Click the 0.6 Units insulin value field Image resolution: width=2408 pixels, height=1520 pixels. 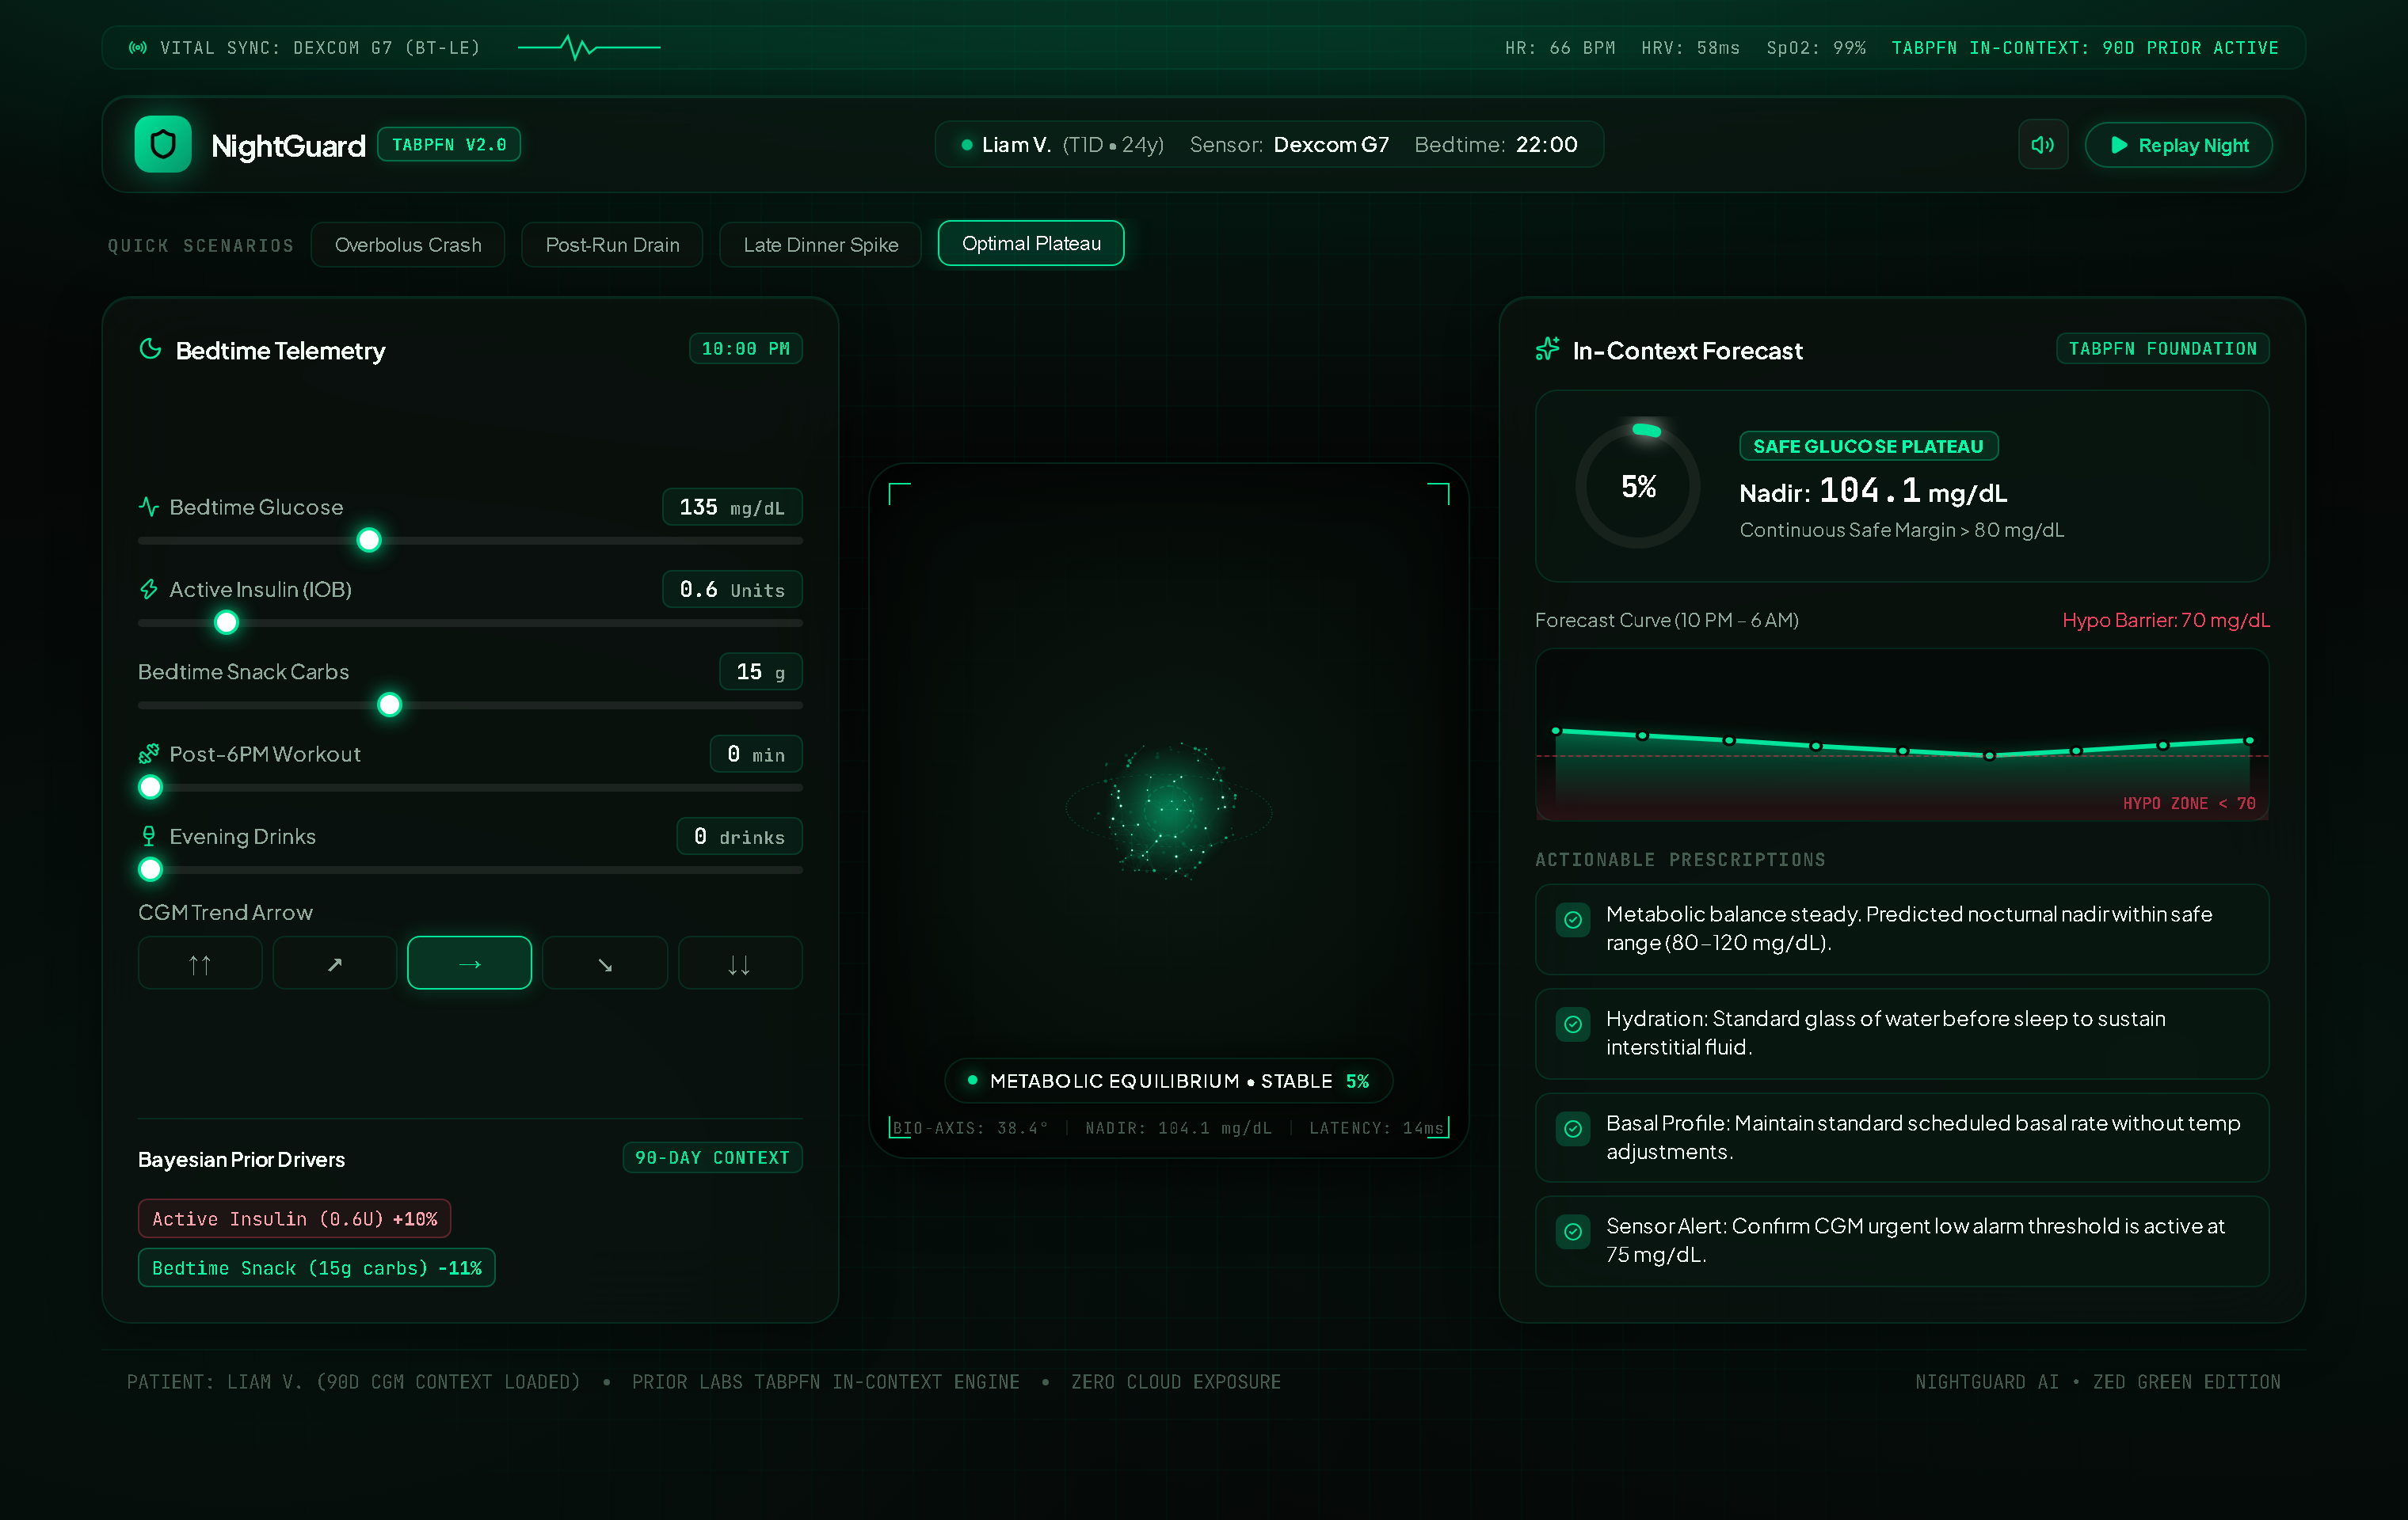tap(732, 590)
